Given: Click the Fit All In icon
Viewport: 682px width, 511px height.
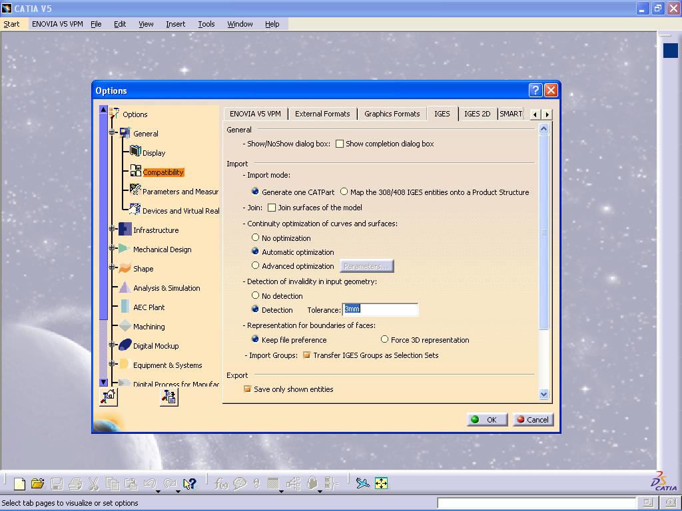Looking at the screenshot, I should (381, 483).
